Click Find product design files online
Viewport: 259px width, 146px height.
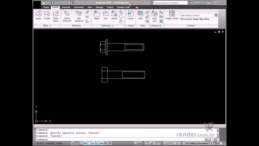tap(195, 19)
